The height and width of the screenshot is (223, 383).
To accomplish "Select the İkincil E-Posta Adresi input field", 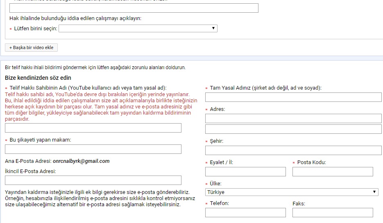I will (93, 180).
